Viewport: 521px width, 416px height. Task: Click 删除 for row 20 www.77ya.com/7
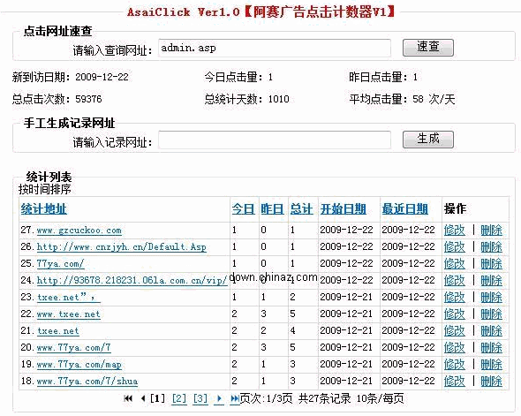[492, 348]
